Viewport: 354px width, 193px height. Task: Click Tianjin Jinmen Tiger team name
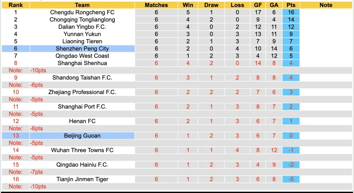tap(82, 179)
